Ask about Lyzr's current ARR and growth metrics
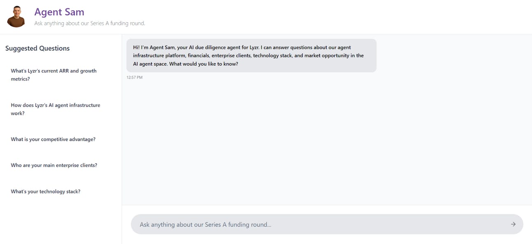Image resolution: width=532 pixels, height=244 pixels. point(54,75)
